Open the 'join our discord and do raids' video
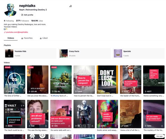The width and height of the screenshot is (166, 139). (61, 114)
